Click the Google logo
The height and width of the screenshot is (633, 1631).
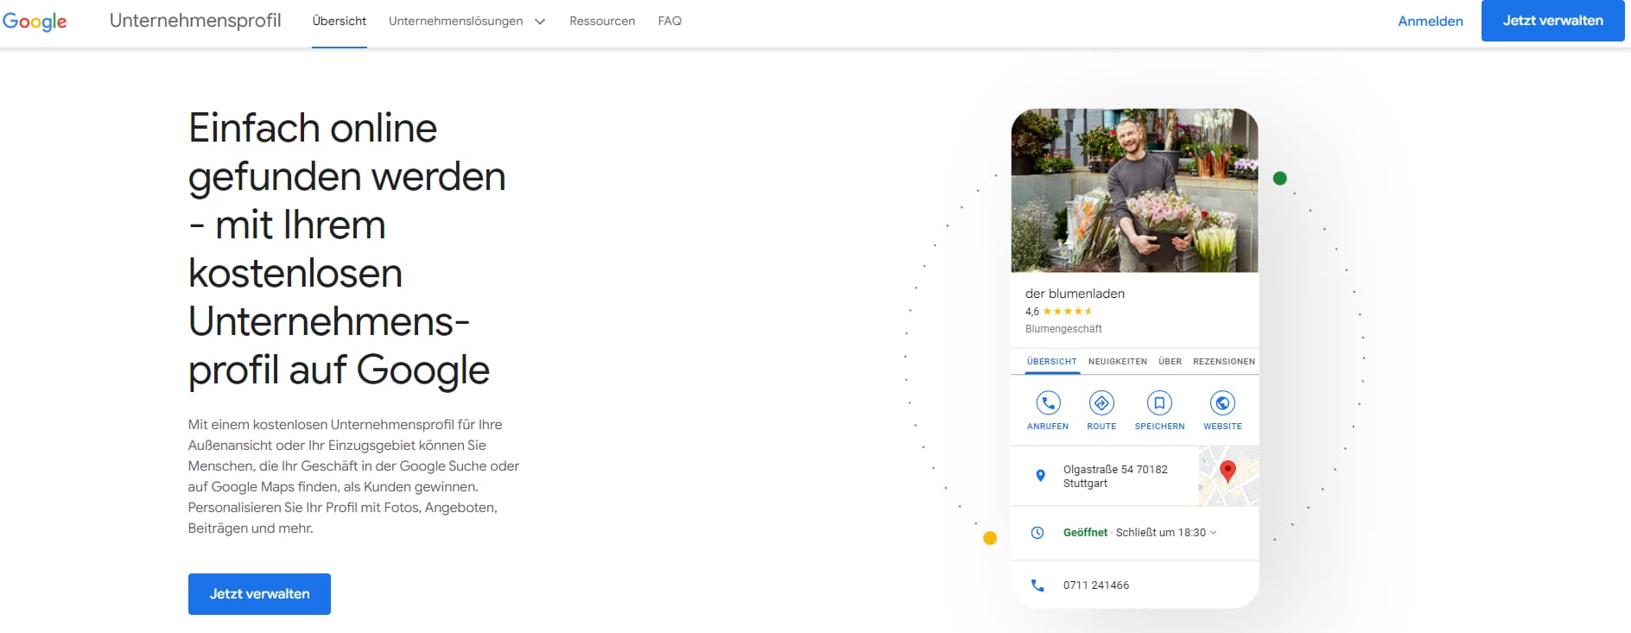(x=35, y=22)
